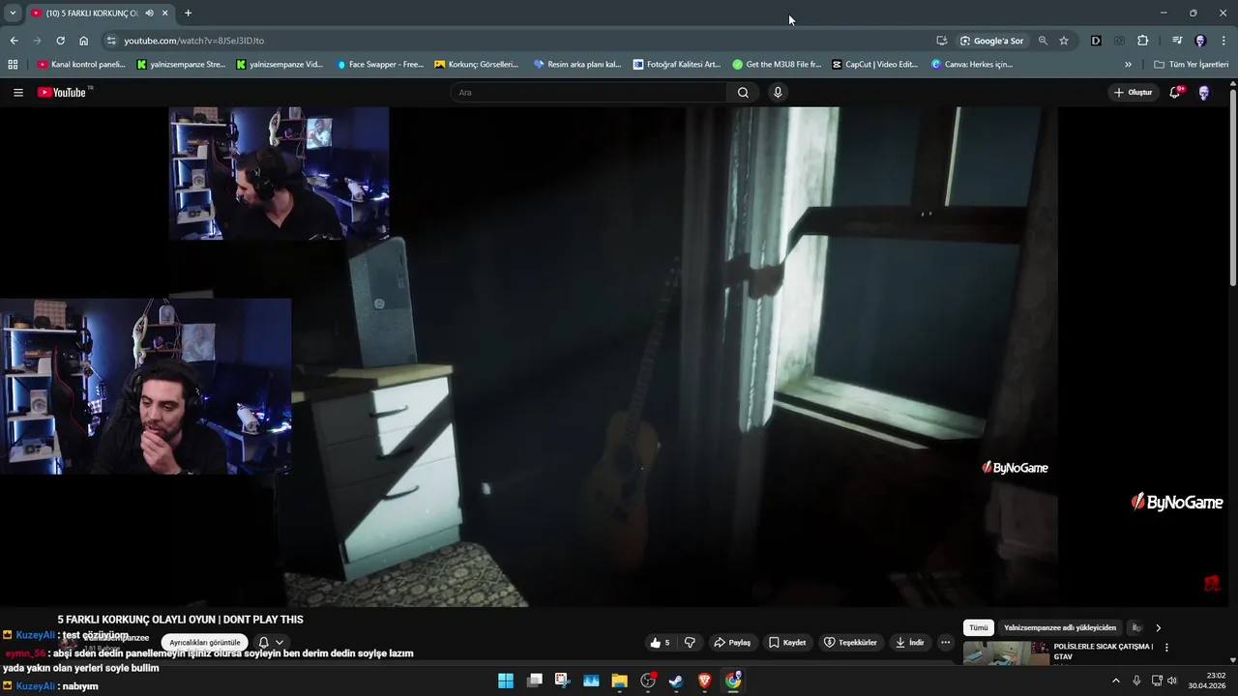1238x696 pixels.
Task: Download with the İndir button
Action: (x=909, y=643)
